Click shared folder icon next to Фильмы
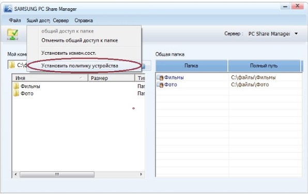 pos(160,78)
